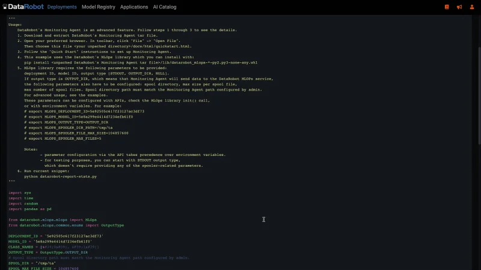The image size is (481, 270).
Task: Click the 'export MLOPS_SPOOLER_FILE_MAX_SIZE' line
Action: 76,133
